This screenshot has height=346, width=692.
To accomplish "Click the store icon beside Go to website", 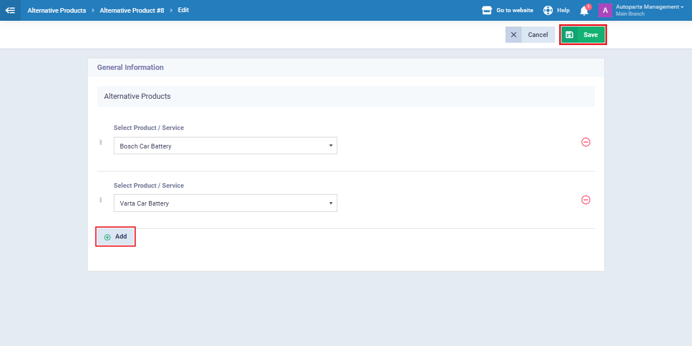I will click(x=487, y=10).
